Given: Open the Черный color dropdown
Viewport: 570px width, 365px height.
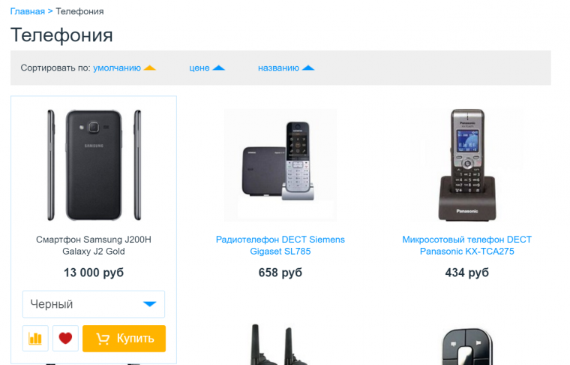Looking at the screenshot, I should pos(94,304).
